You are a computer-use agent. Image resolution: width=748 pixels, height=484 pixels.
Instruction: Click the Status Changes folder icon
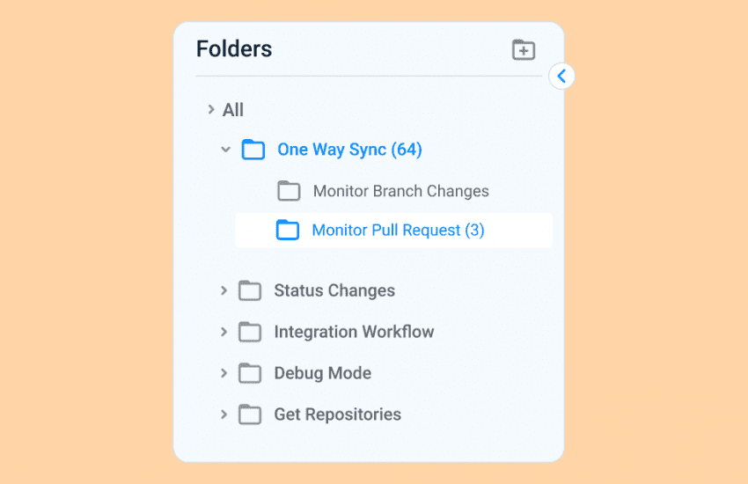click(250, 290)
